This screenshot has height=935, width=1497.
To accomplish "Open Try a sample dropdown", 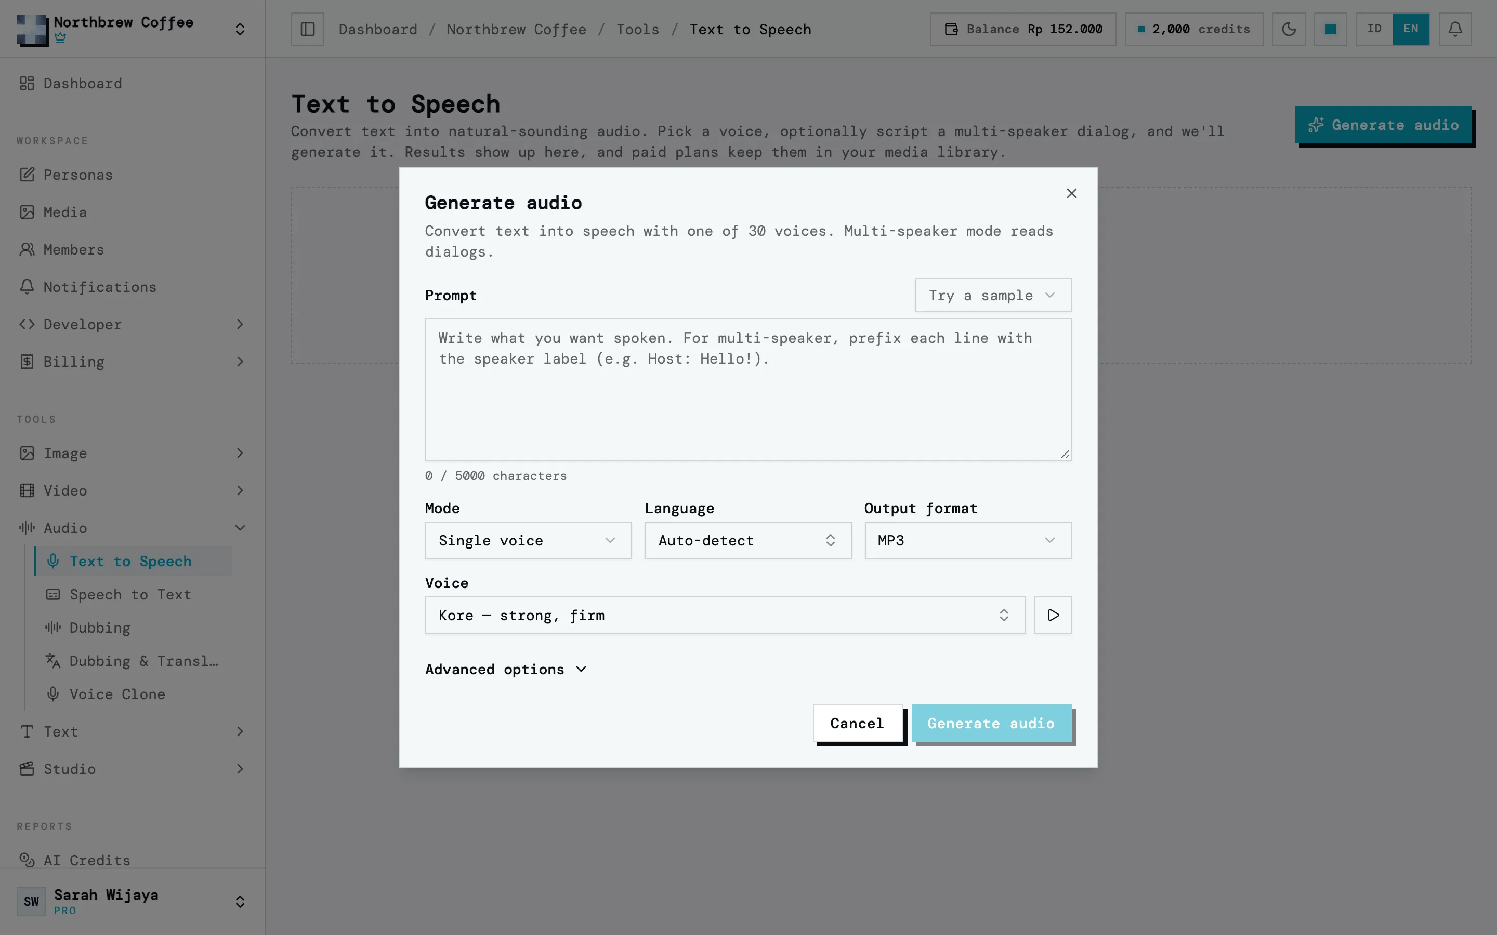I will coord(992,295).
